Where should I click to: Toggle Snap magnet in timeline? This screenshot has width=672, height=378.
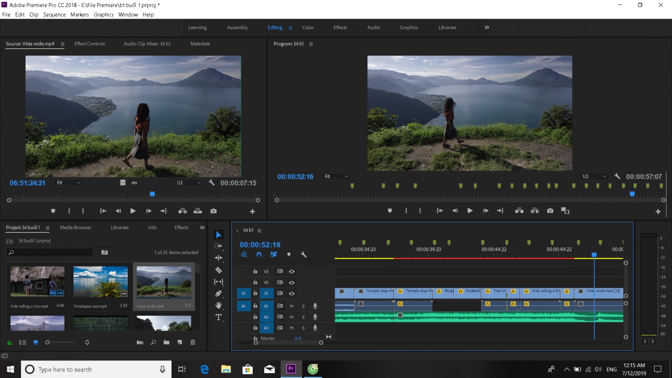tap(259, 254)
